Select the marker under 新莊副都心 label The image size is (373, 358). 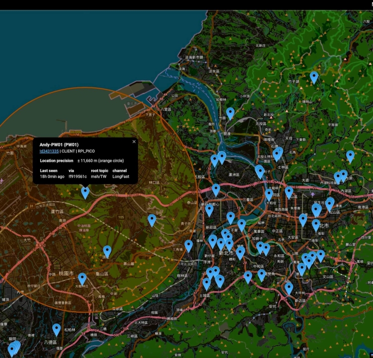pos(209,210)
